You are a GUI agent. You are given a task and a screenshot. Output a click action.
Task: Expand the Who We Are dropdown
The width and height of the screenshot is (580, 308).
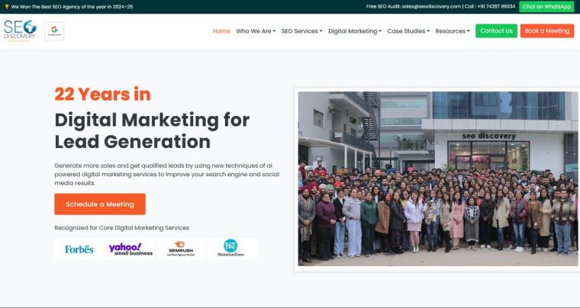(256, 31)
